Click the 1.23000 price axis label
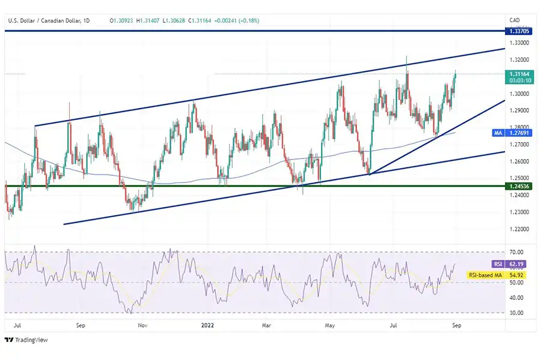Image resolution: width=541 pixels, height=360 pixels. [x=519, y=212]
